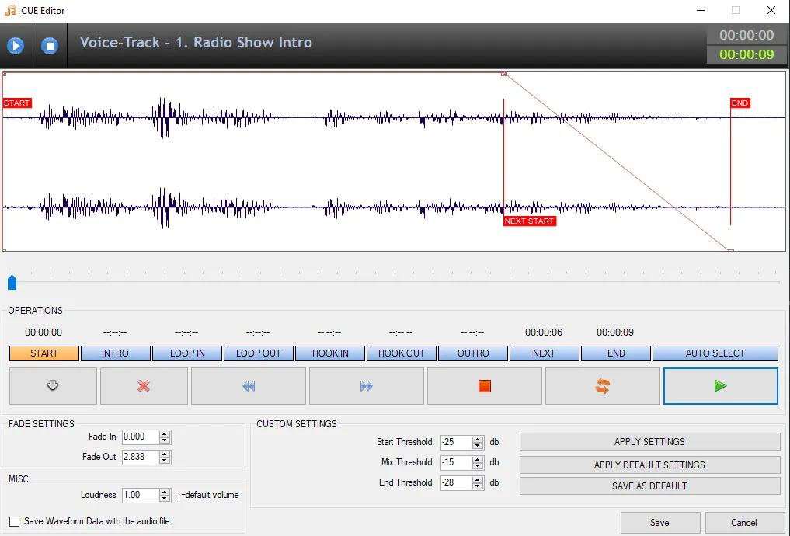Click the Save button
Image resolution: width=790 pixels, height=536 pixels.
(660, 523)
